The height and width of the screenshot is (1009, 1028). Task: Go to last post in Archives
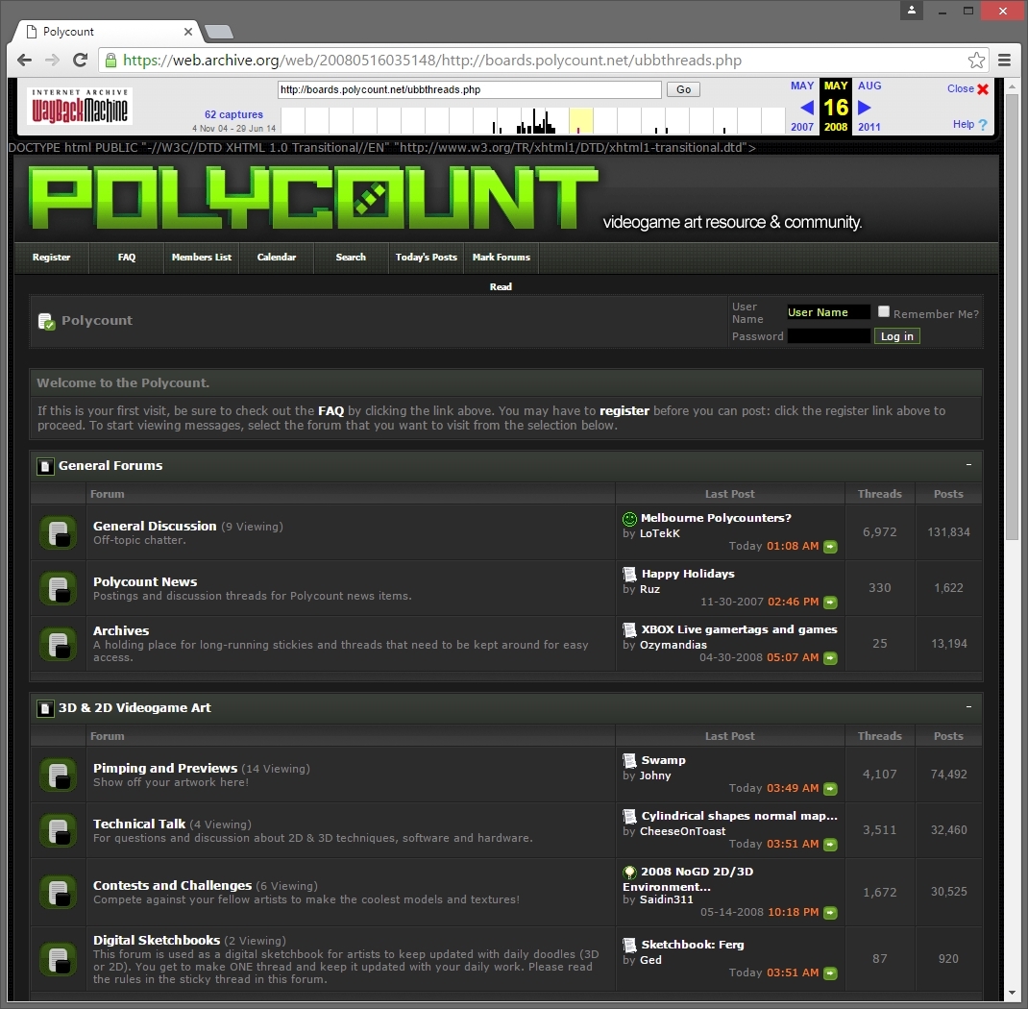[x=830, y=658]
